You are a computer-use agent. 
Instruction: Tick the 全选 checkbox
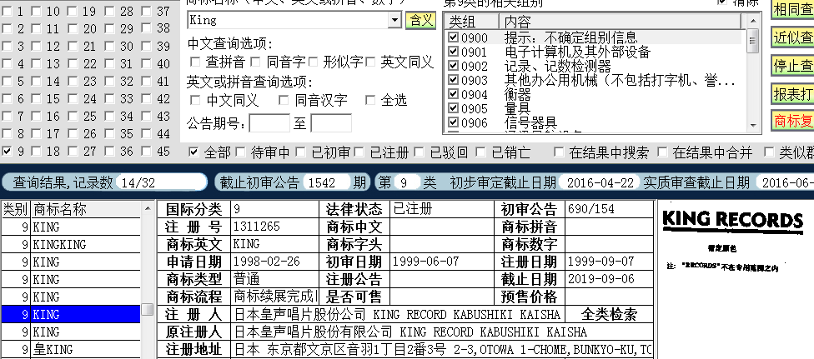[370, 100]
